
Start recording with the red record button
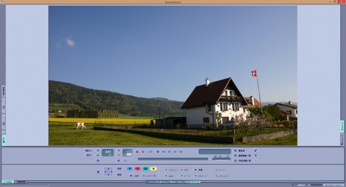coord(137,152)
